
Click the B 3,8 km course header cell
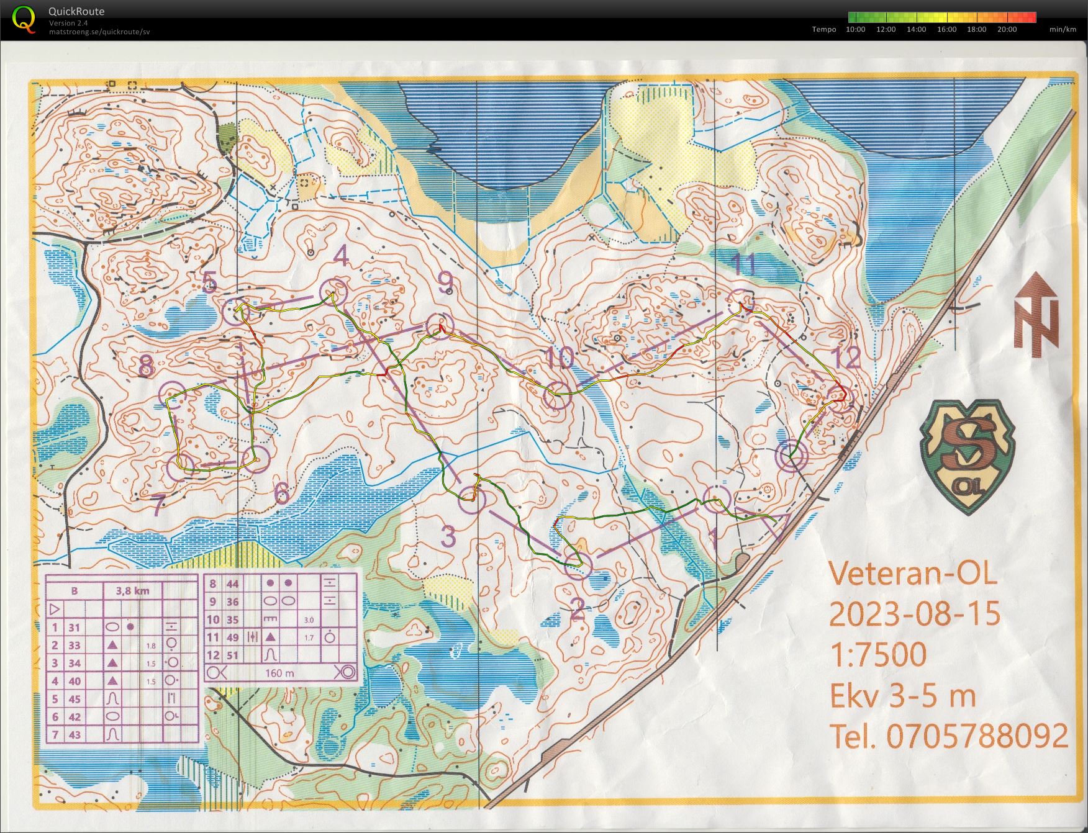[122, 590]
